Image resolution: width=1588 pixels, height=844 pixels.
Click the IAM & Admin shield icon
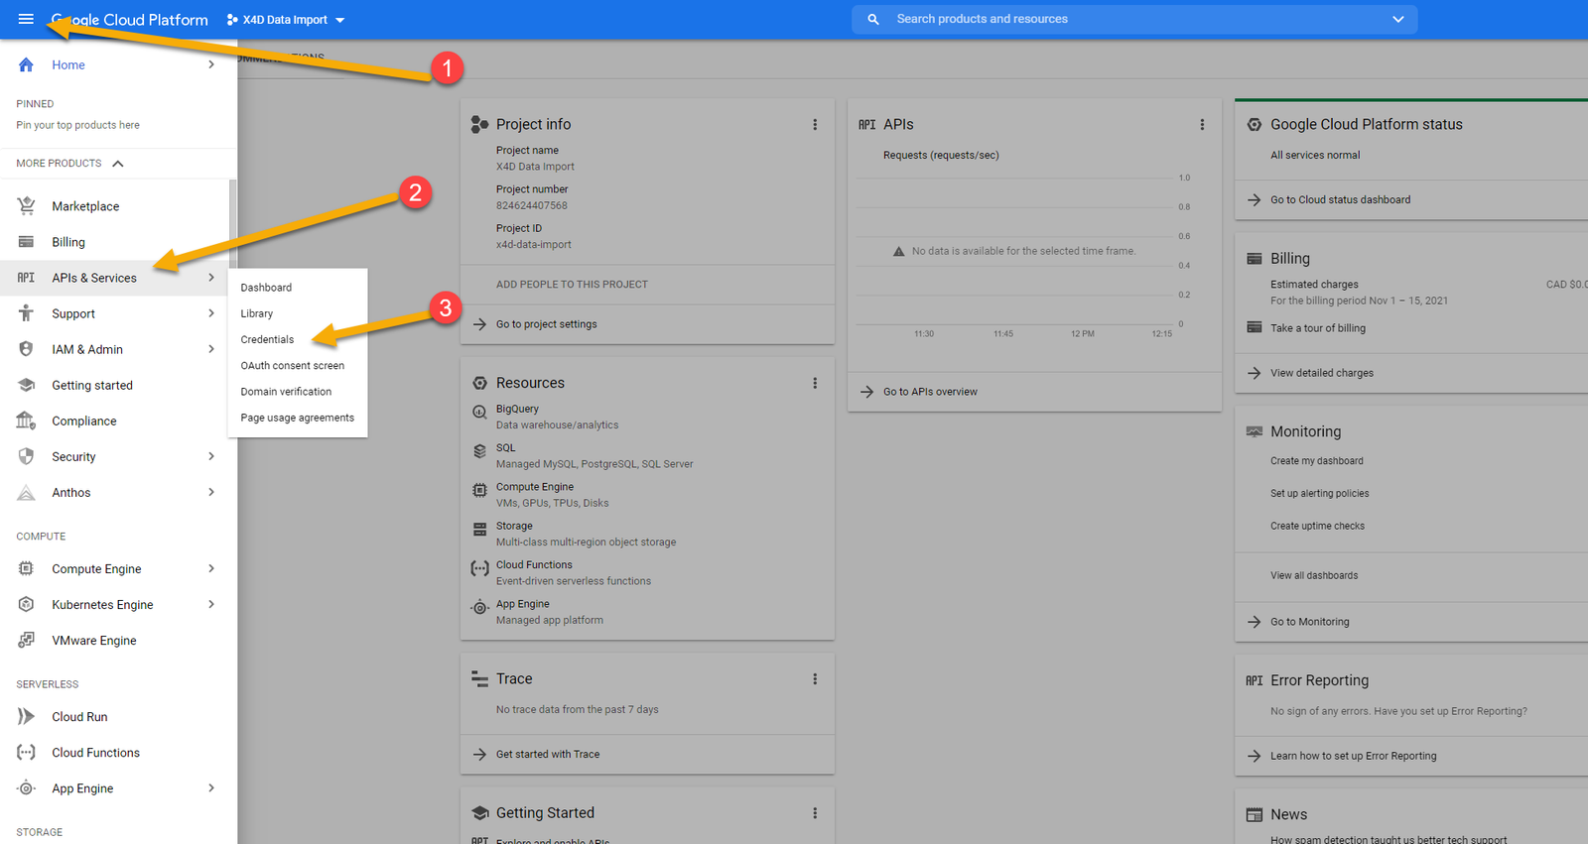(27, 349)
